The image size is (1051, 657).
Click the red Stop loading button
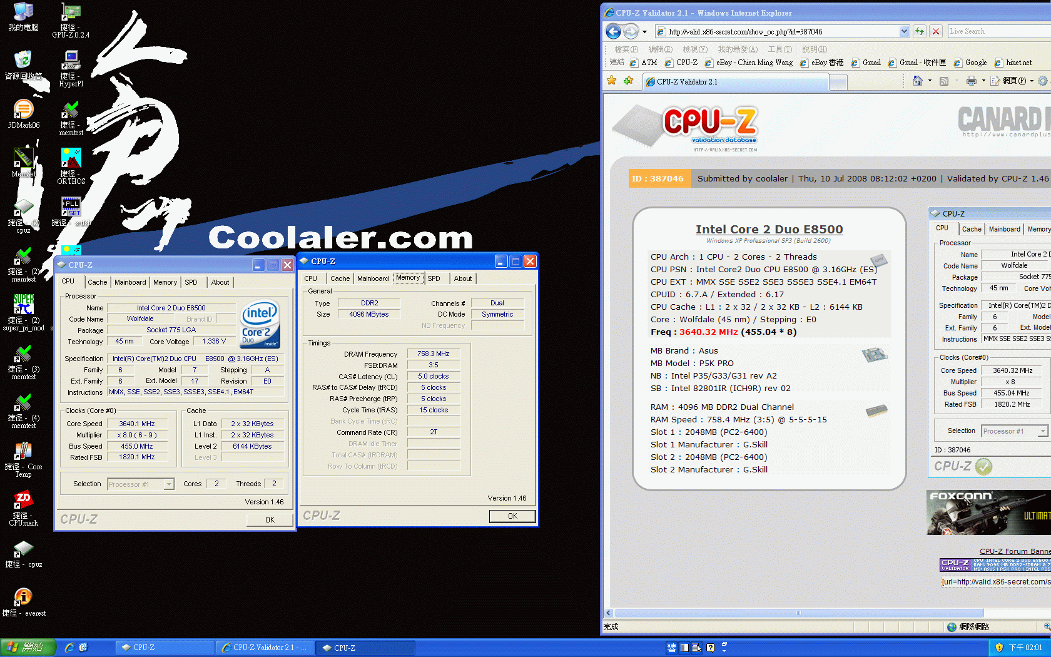click(x=936, y=31)
